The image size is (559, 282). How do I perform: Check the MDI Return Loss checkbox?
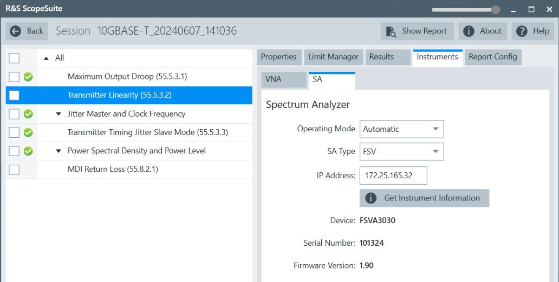pyautogui.click(x=14, y=169)
